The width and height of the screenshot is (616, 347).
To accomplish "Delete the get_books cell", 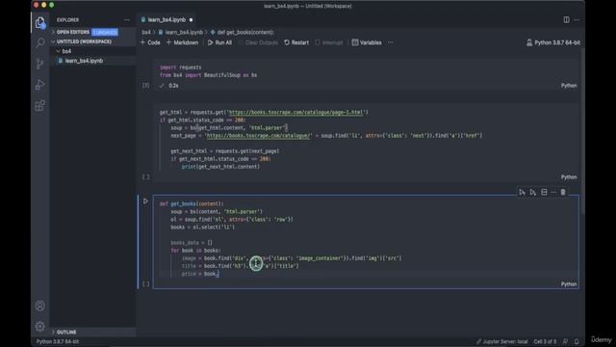I will (x=563, y=192).
